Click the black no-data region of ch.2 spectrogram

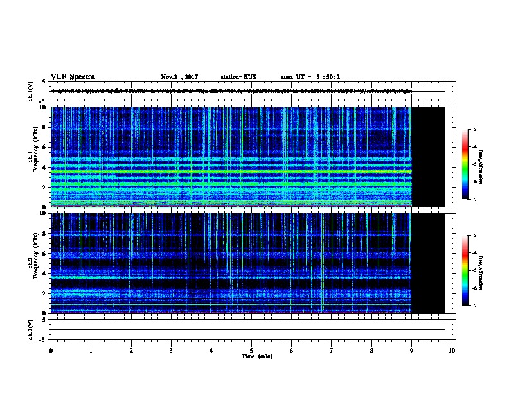tap(429, 263)
